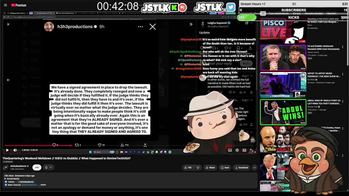Viewport: 349px width, 196px height.
Task: Join the nicholasdeorio channel membership
Action: (37, 167)
